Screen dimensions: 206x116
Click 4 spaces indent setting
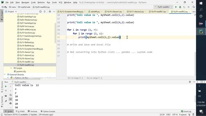[x=183, y=115]
